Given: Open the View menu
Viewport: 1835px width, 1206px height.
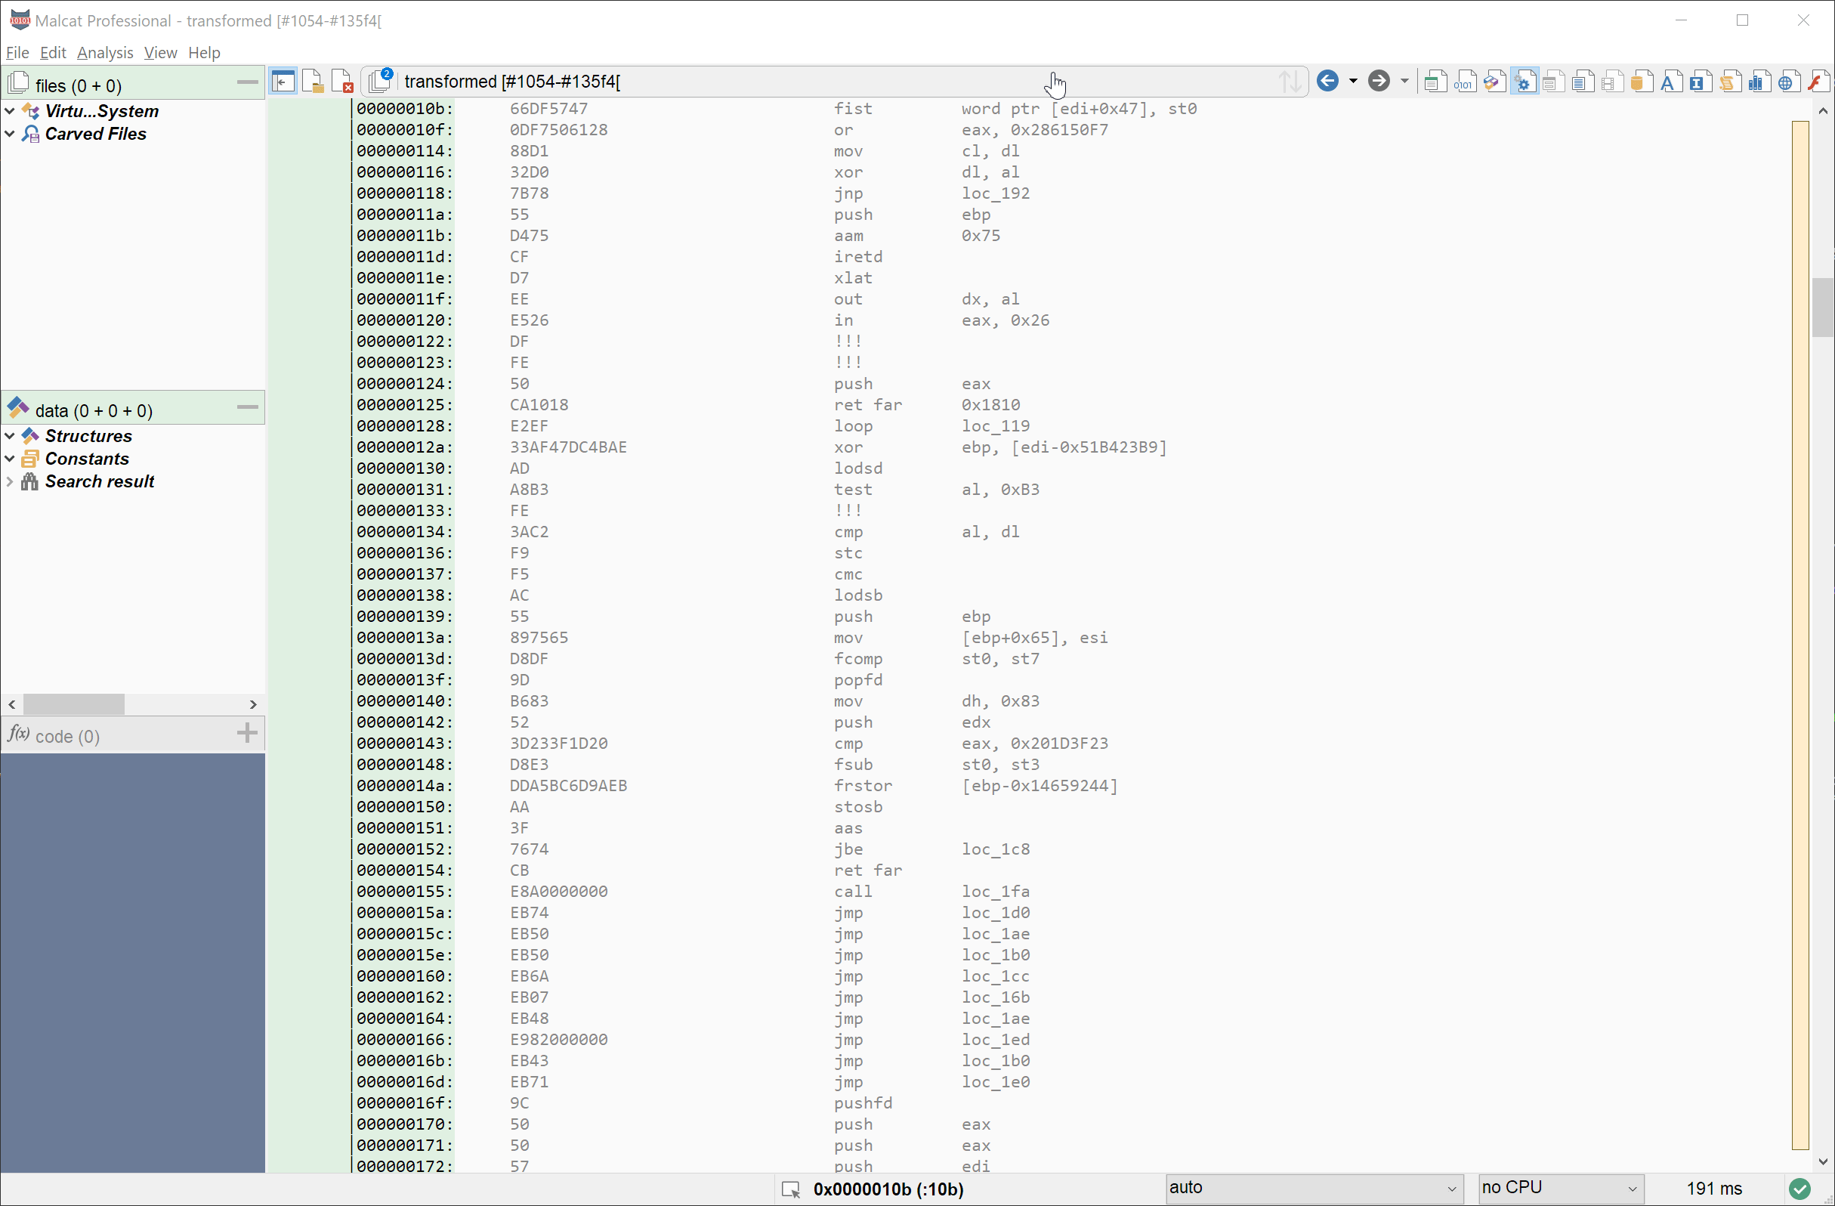Looking at the screenshot, I should point(160,52).
